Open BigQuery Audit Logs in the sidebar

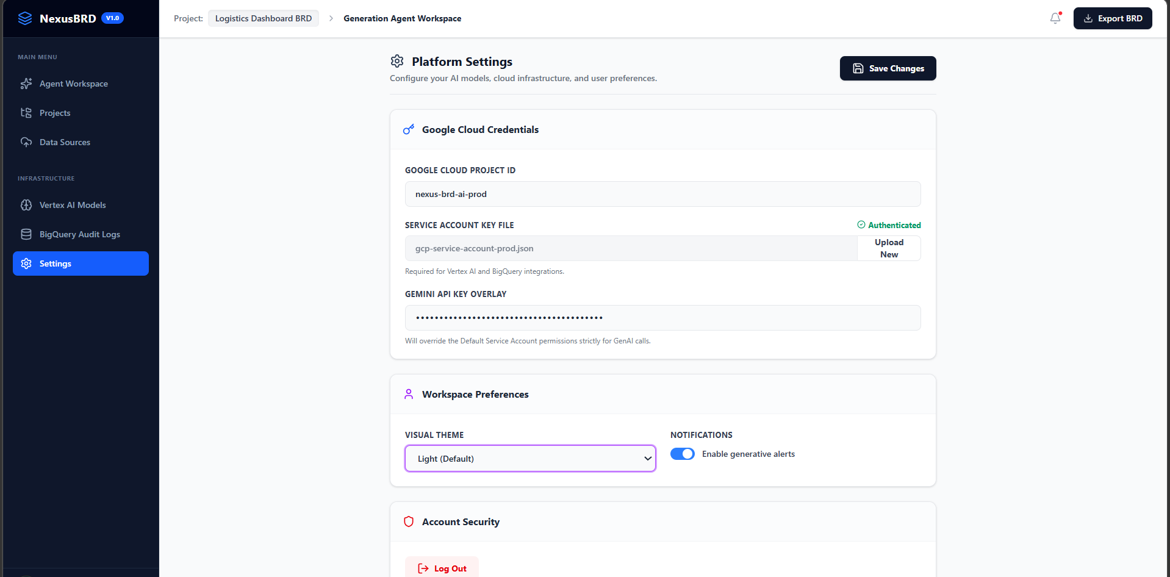(81, 234)
